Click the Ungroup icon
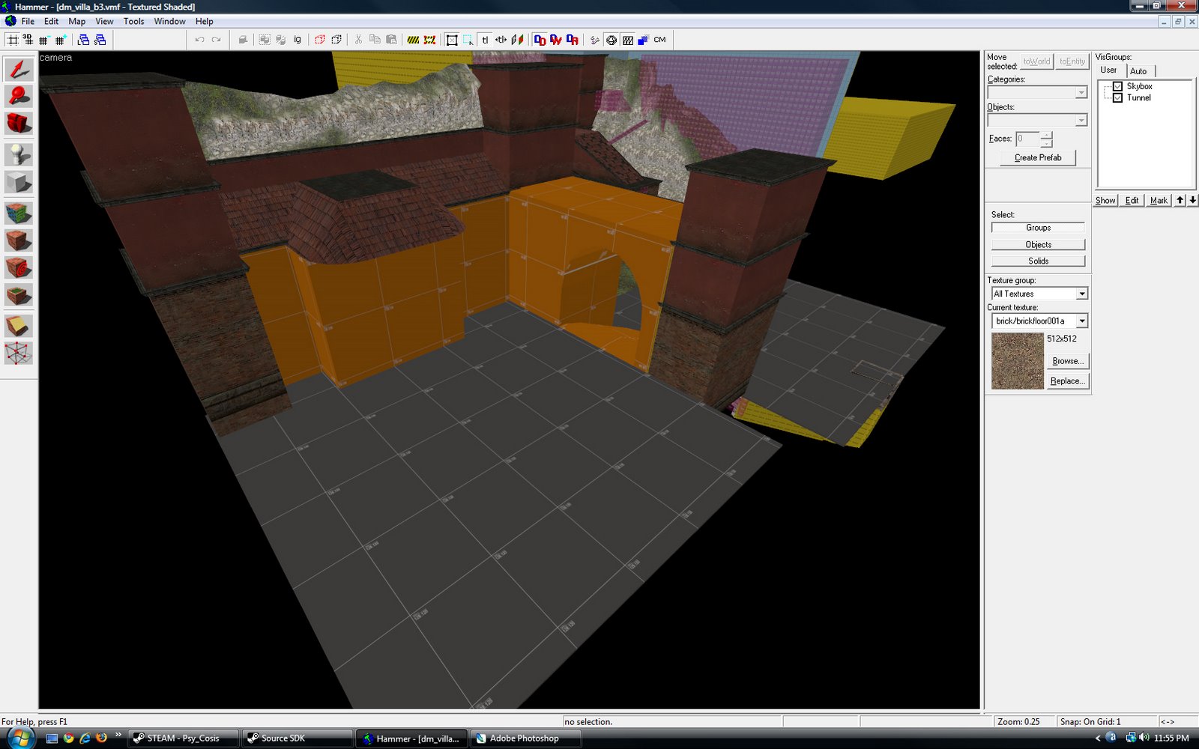 coord(281,40)
